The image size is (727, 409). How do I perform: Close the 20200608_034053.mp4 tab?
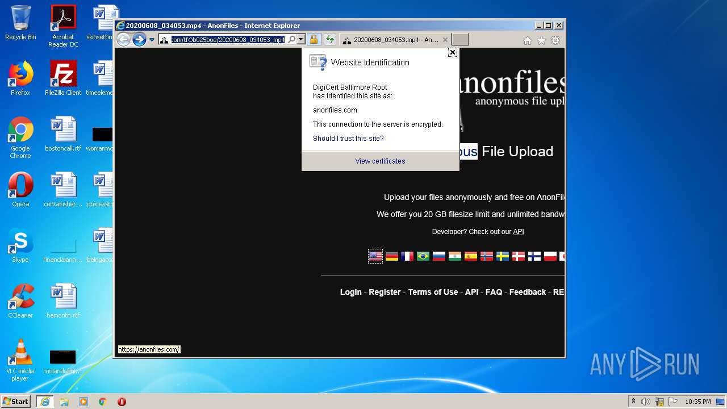coord(445,40)
